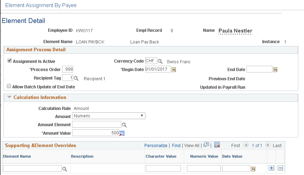This screenshot has width=304, height=175.
Task: Click the Personalize link
Action: tap(156, 145)
